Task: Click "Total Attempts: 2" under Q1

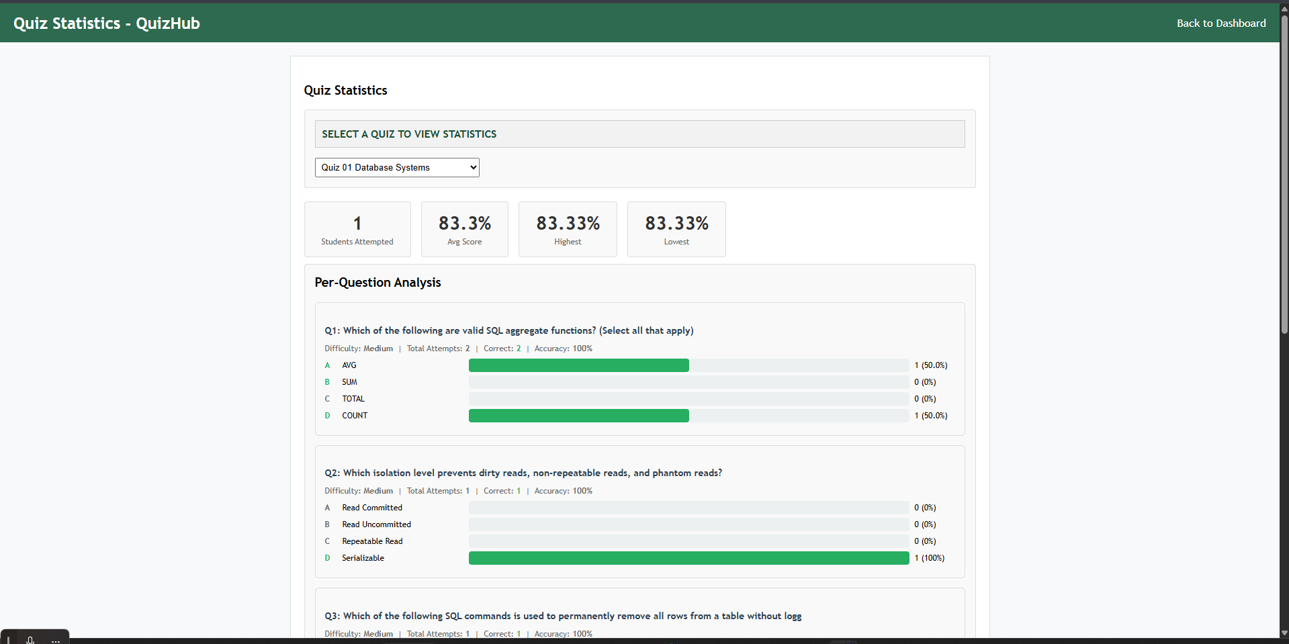Action: pyautogui.click(x=438, y=349)
